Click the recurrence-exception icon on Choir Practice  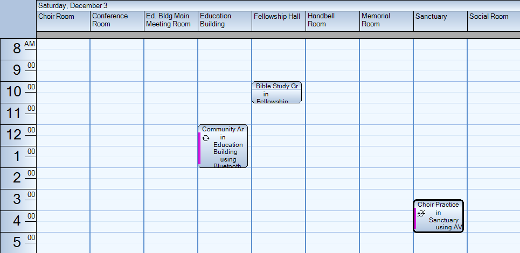pyautogui.click(x=421, y=213)
